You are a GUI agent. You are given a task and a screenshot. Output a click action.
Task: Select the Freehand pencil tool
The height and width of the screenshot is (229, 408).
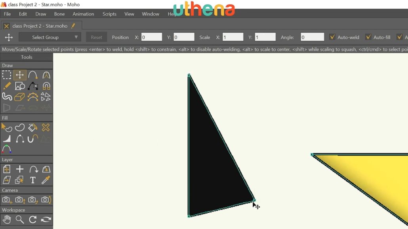[7, 86]
